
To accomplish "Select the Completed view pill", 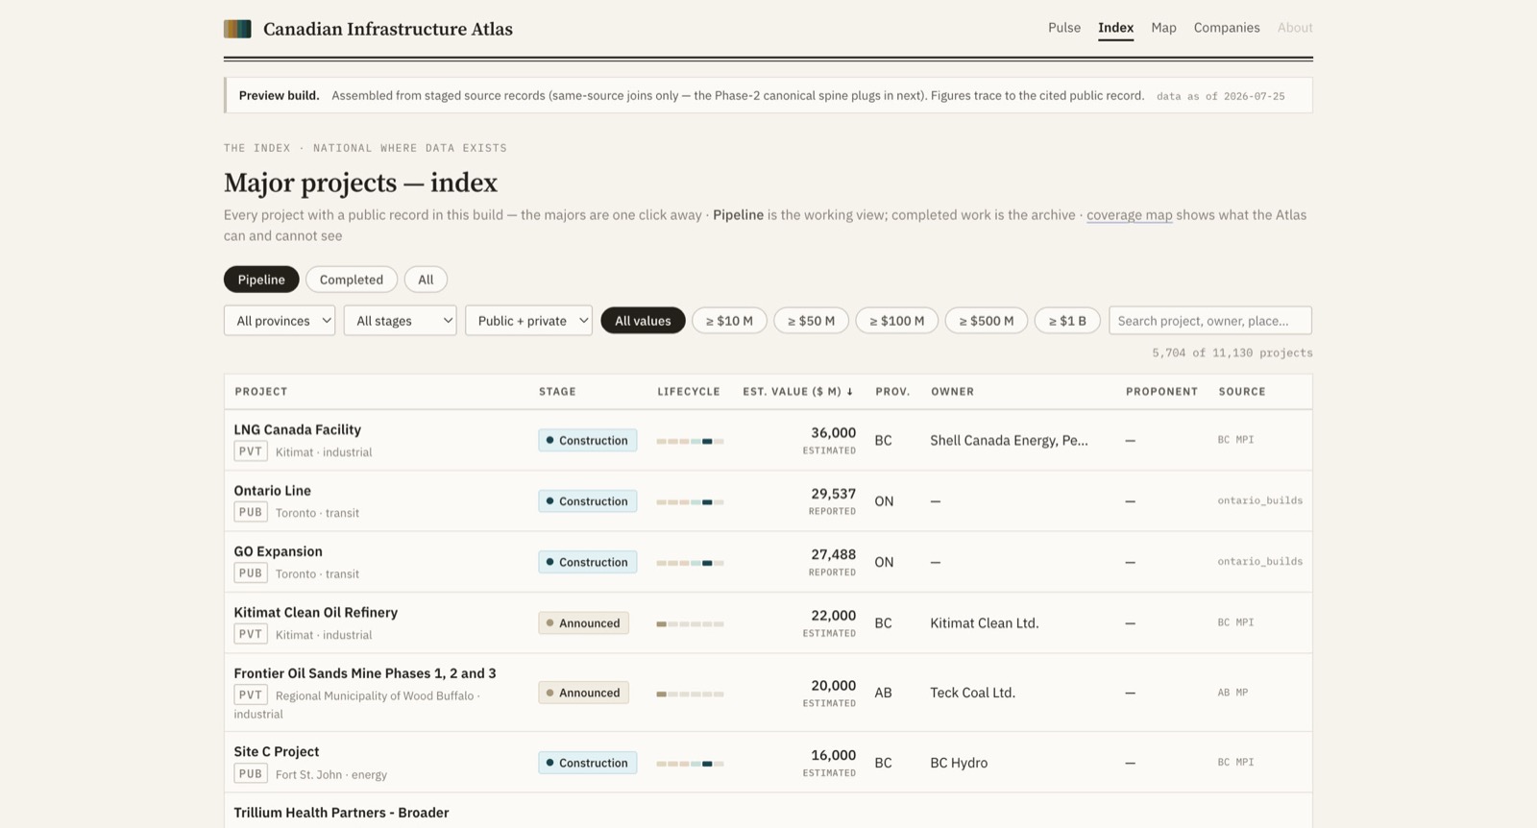I will point(352,280).
